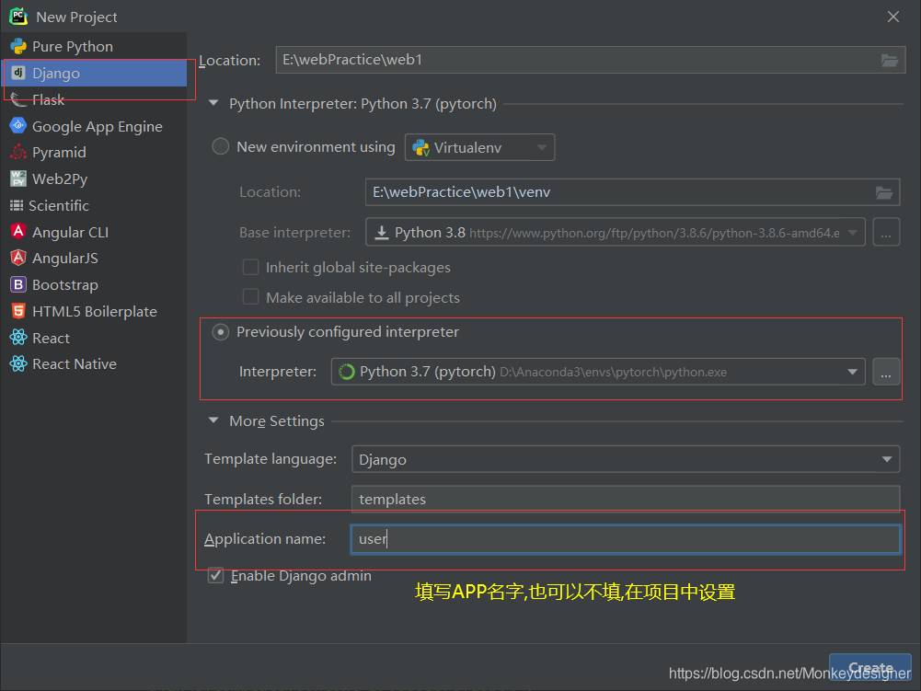This screenshot has width=921, height=691.
Task: Click the HTML5 Boilerplate icon
Action: pos(18,311)
